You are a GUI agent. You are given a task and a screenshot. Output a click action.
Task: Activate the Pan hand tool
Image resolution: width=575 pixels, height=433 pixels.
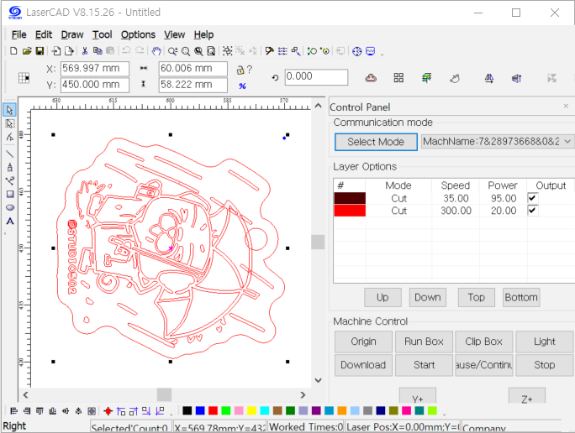click(x=156, y=51)
